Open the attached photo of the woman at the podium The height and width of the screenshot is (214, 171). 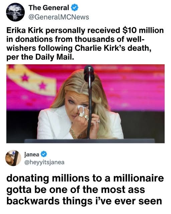click(85, 104)
